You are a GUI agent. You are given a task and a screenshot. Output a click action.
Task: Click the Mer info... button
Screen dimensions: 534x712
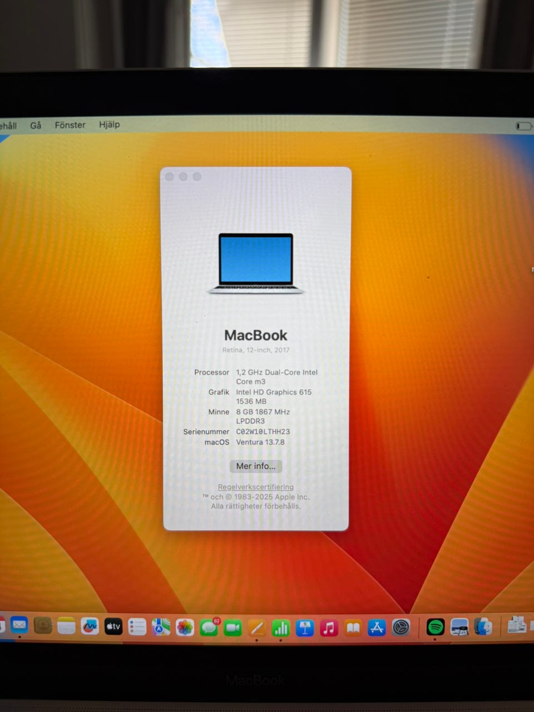point(256,466)
